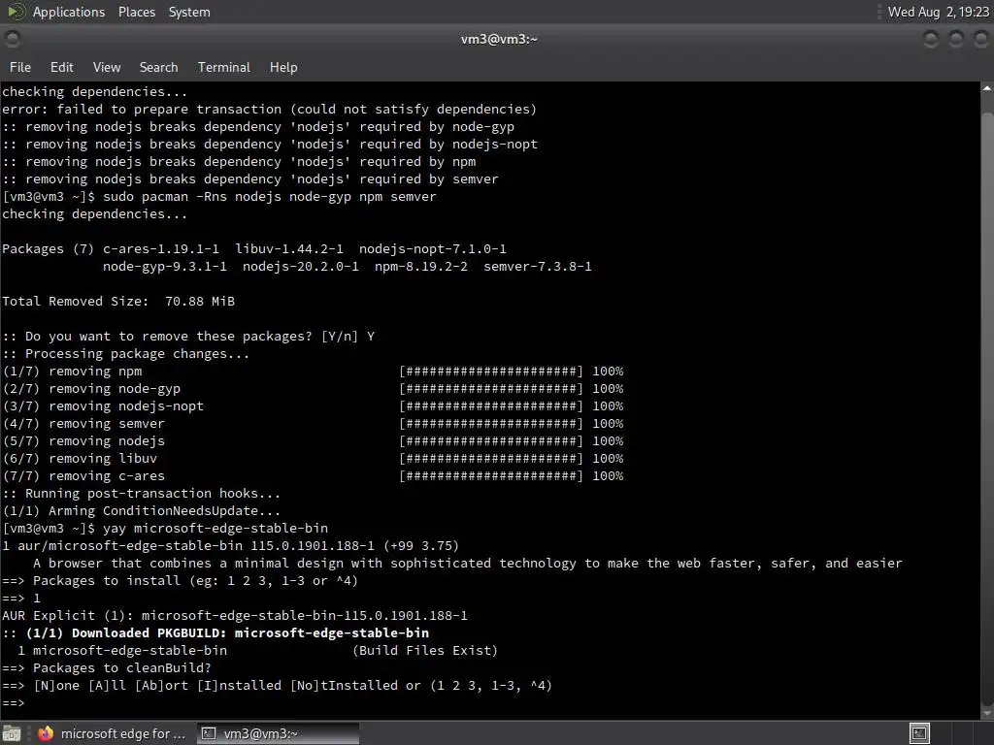
Task: Click the '(2/7) removing node-gyp' text
Action: tap(91, 389)
